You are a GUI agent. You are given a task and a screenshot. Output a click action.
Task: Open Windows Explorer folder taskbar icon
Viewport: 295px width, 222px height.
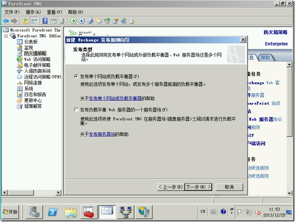point(71,212)
